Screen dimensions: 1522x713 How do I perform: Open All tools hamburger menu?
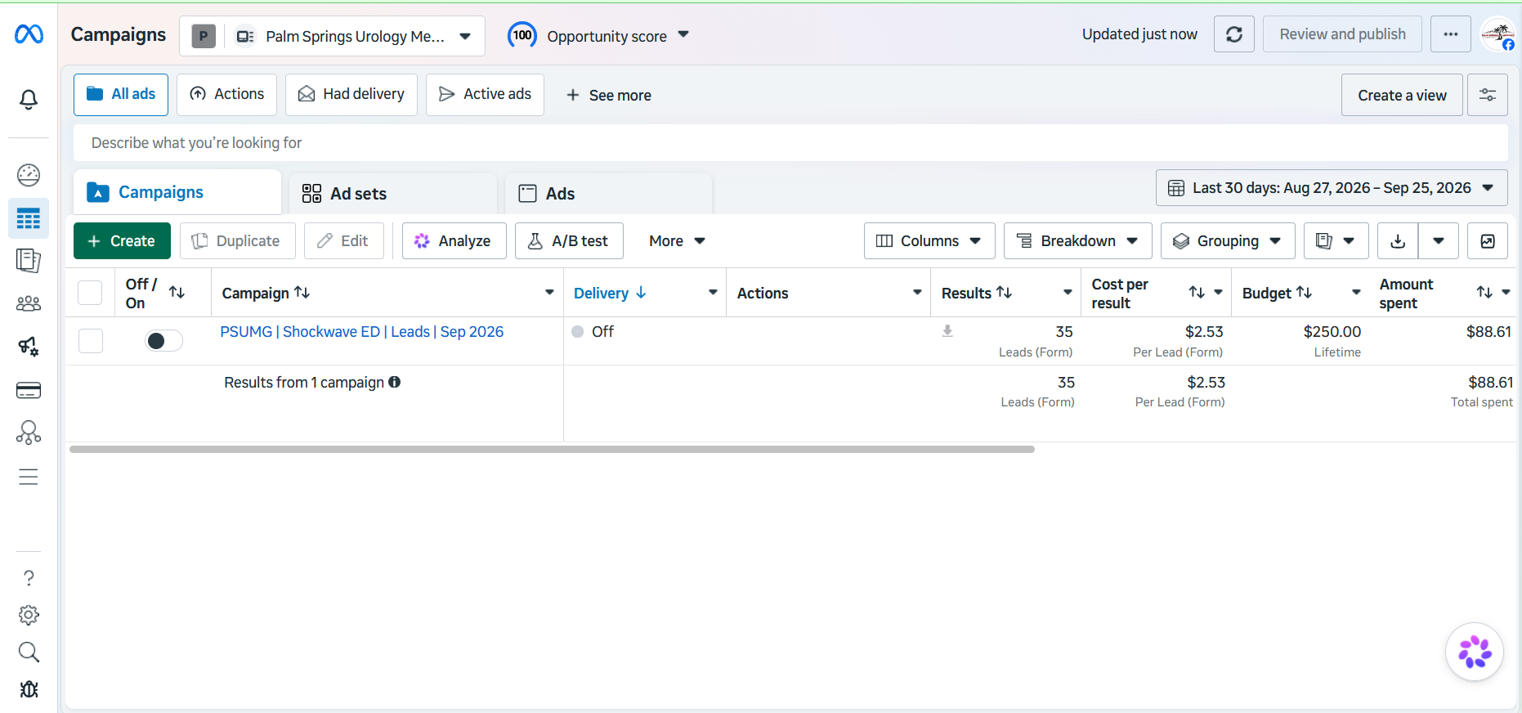click(29, 477)
